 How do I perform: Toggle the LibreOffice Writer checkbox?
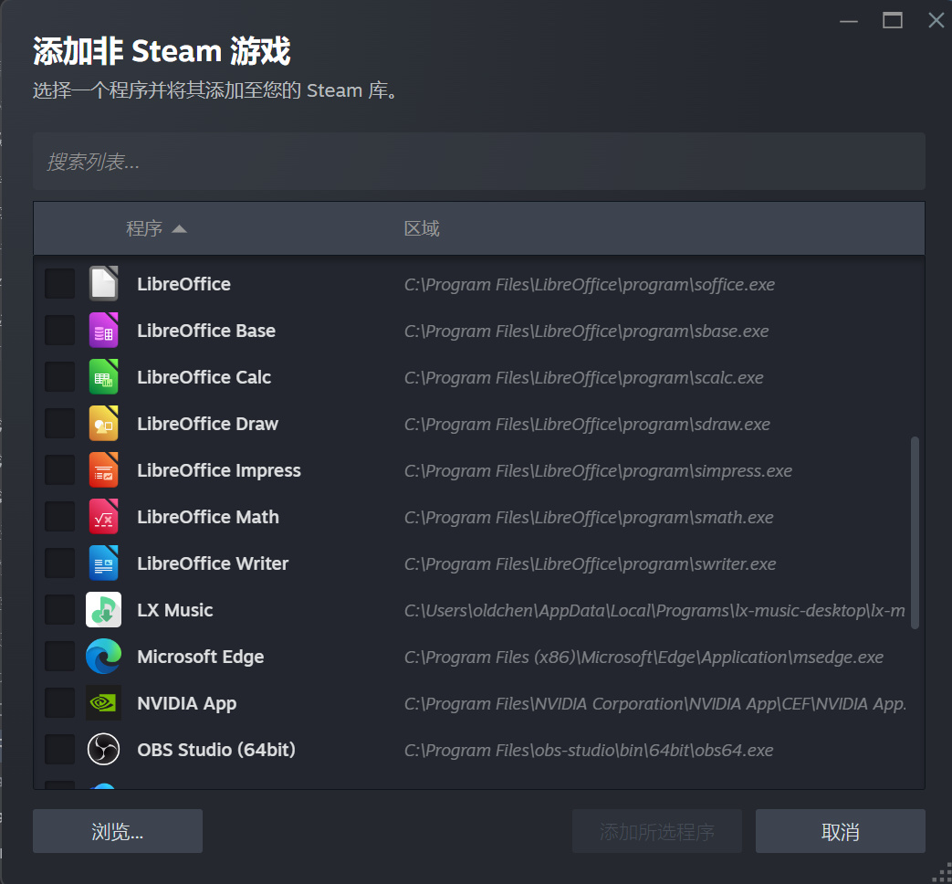59,563
